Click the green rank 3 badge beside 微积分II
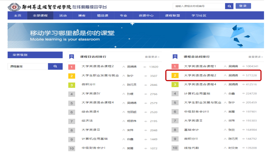The image size is (269, 159). (x=71, y=85)
